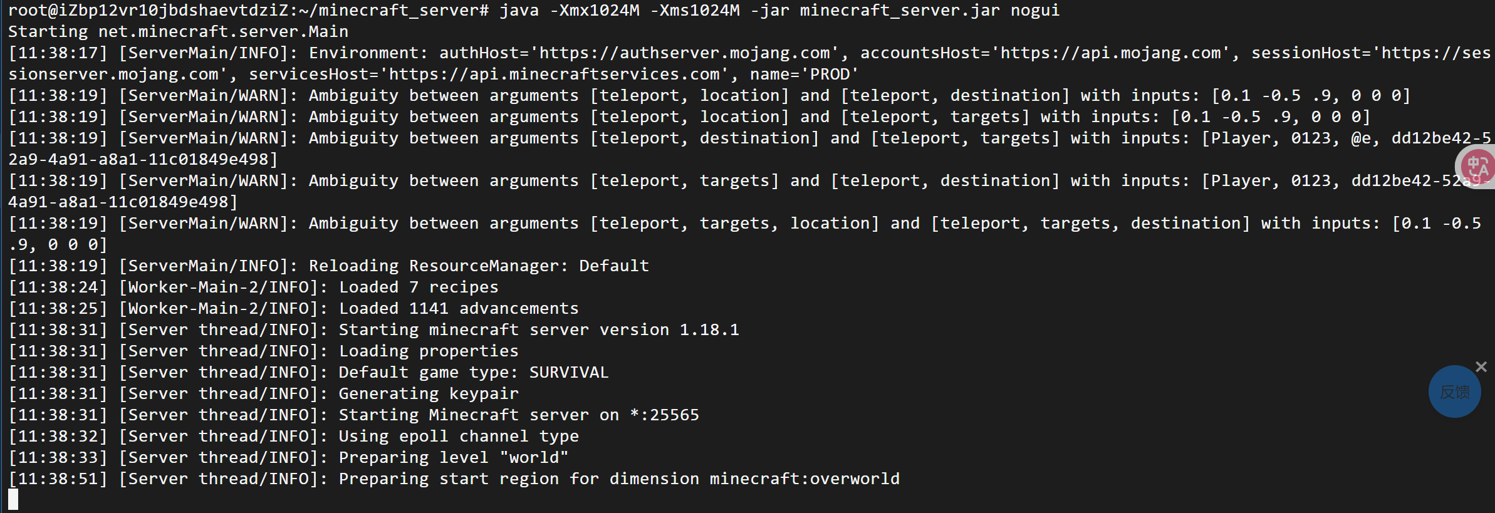Viewport: 1495px width, 513px height.
Task: Click 'Default game type: SURVIVAL' line
Action: (474, 373)
